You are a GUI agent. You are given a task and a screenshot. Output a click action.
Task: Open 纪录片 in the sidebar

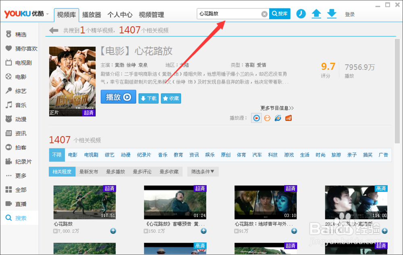(x=19, y=162)
